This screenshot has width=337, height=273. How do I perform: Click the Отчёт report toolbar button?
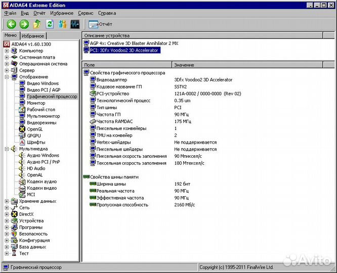(x=100, y=24)
